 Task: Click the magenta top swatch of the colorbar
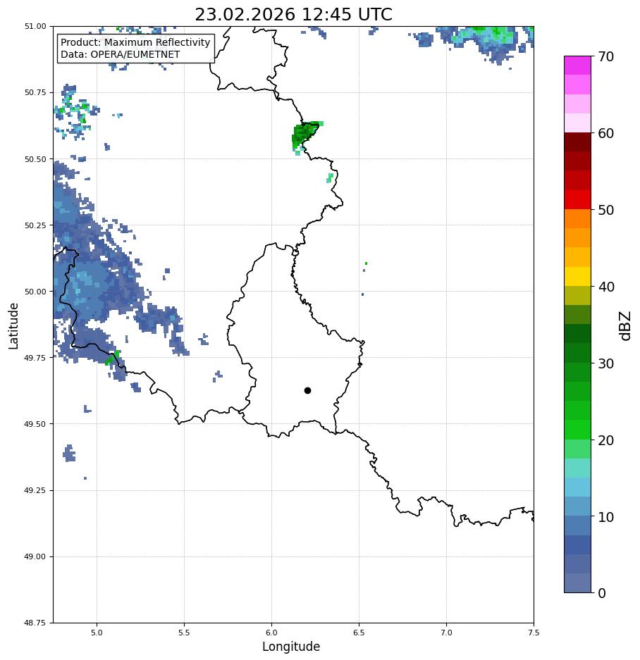coord(578,66)
